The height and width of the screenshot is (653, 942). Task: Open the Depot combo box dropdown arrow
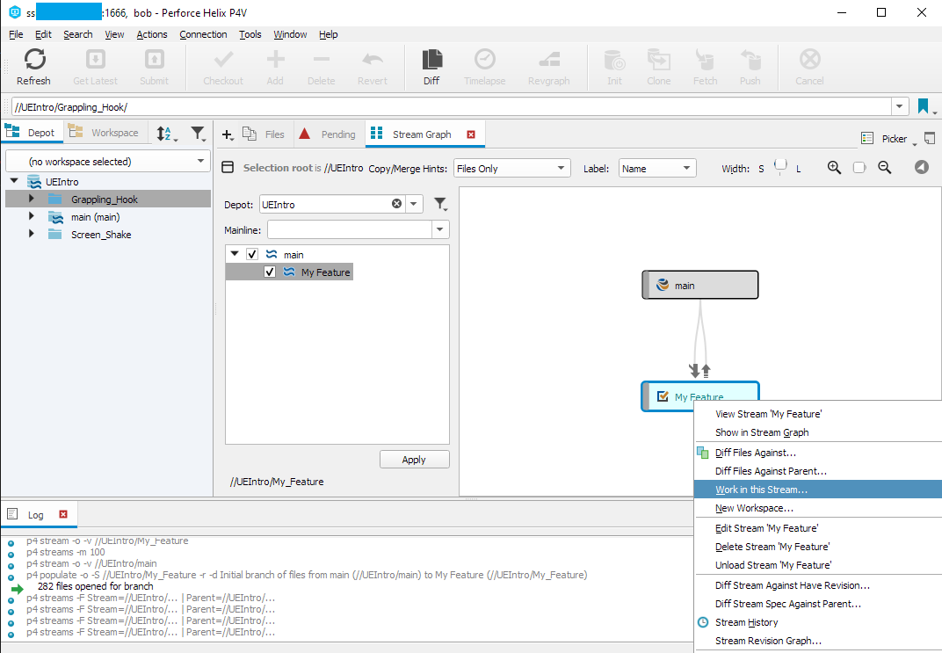pos(413,204)
